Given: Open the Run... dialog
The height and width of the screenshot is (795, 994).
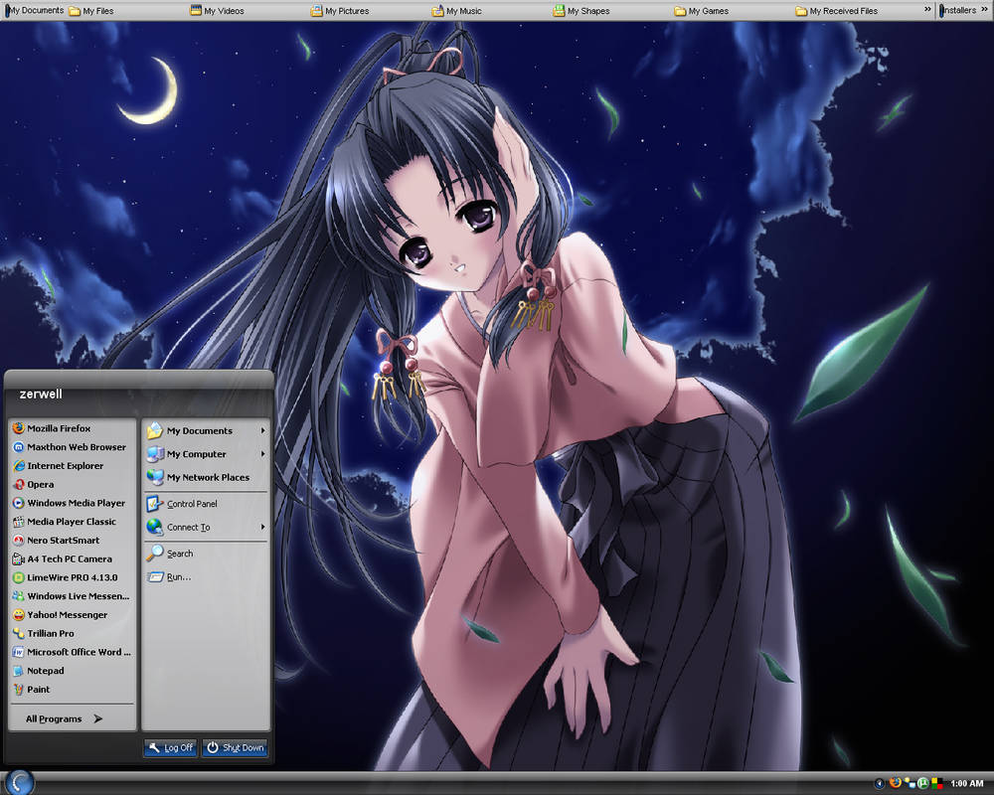Looking at the screenshot, I should 206,577.
